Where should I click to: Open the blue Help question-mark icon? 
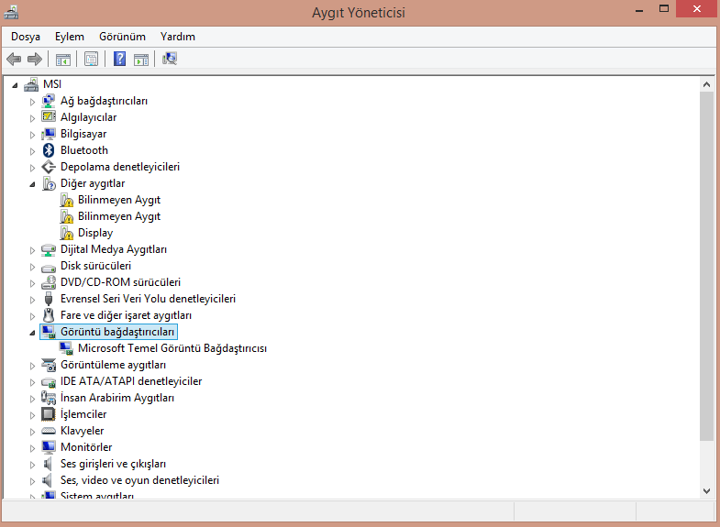120,59
